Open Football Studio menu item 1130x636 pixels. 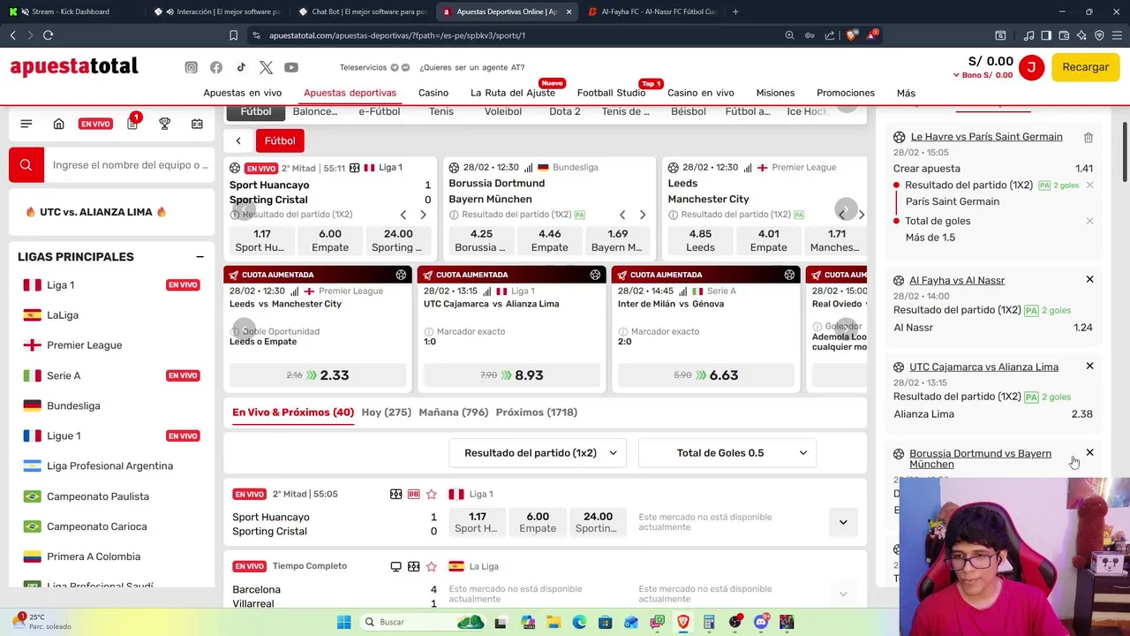[611, 93]
